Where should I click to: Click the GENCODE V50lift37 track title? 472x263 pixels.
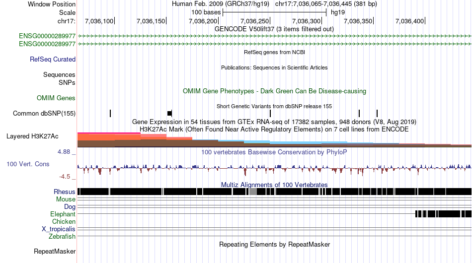pos(274,29)
